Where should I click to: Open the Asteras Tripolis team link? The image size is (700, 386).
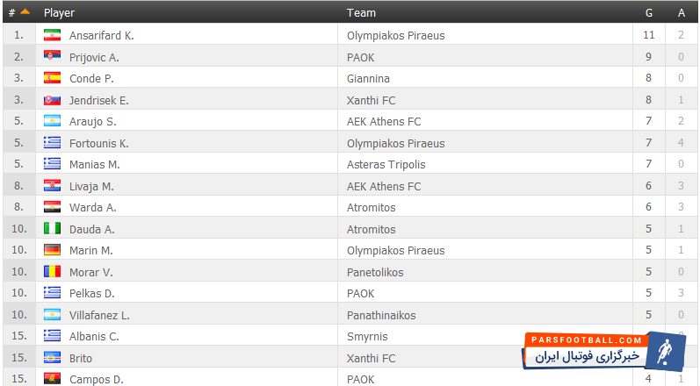tap(386, 165)
